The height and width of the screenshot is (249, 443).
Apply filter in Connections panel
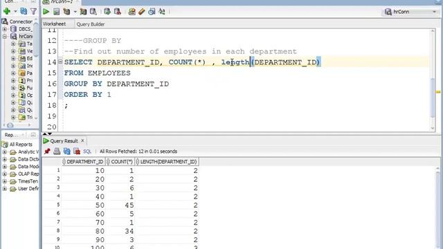(34, 11)
